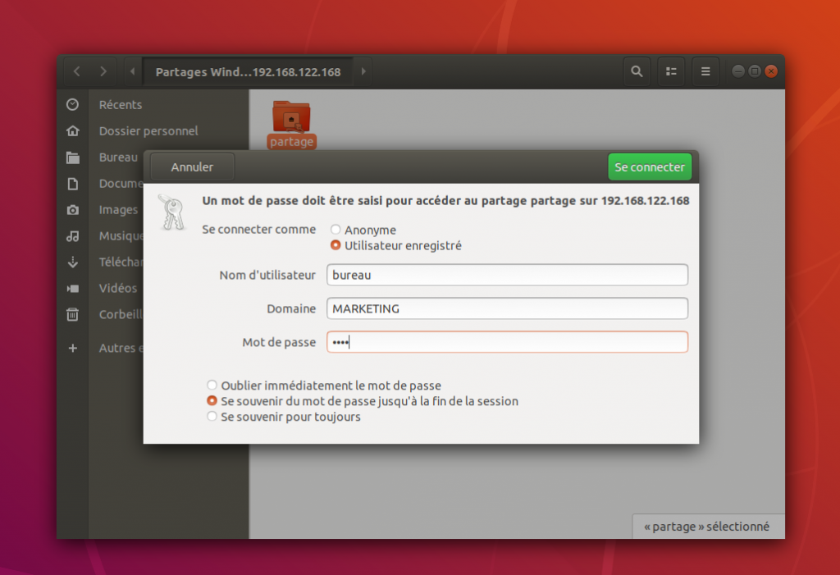The width and height of the screenshot is (840, 575).
Task: Toggle the list view icon
Action: (x=670, y=71)
